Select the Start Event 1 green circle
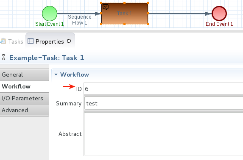The image size is (243, 160). click(x=50, y=14)
